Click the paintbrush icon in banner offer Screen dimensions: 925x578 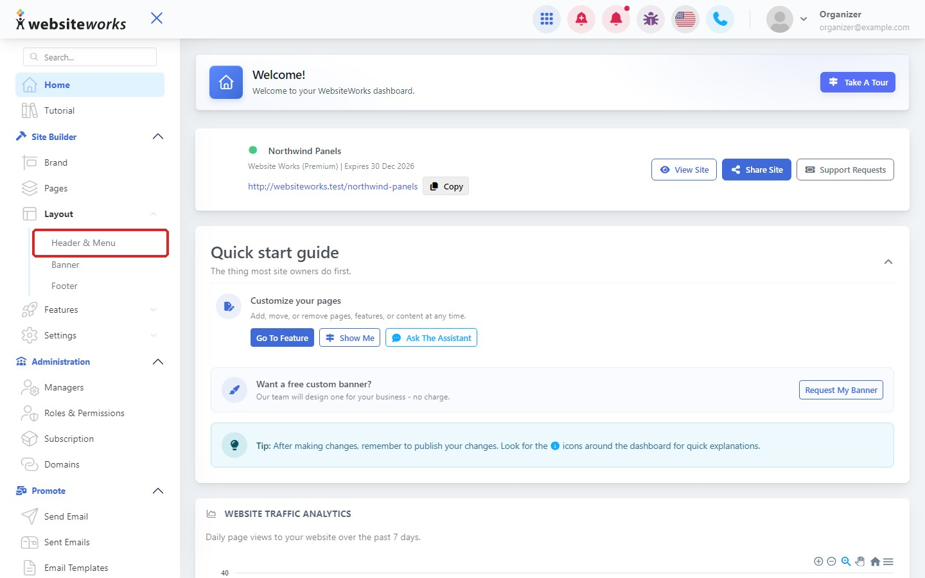click(x=234, y=390)
